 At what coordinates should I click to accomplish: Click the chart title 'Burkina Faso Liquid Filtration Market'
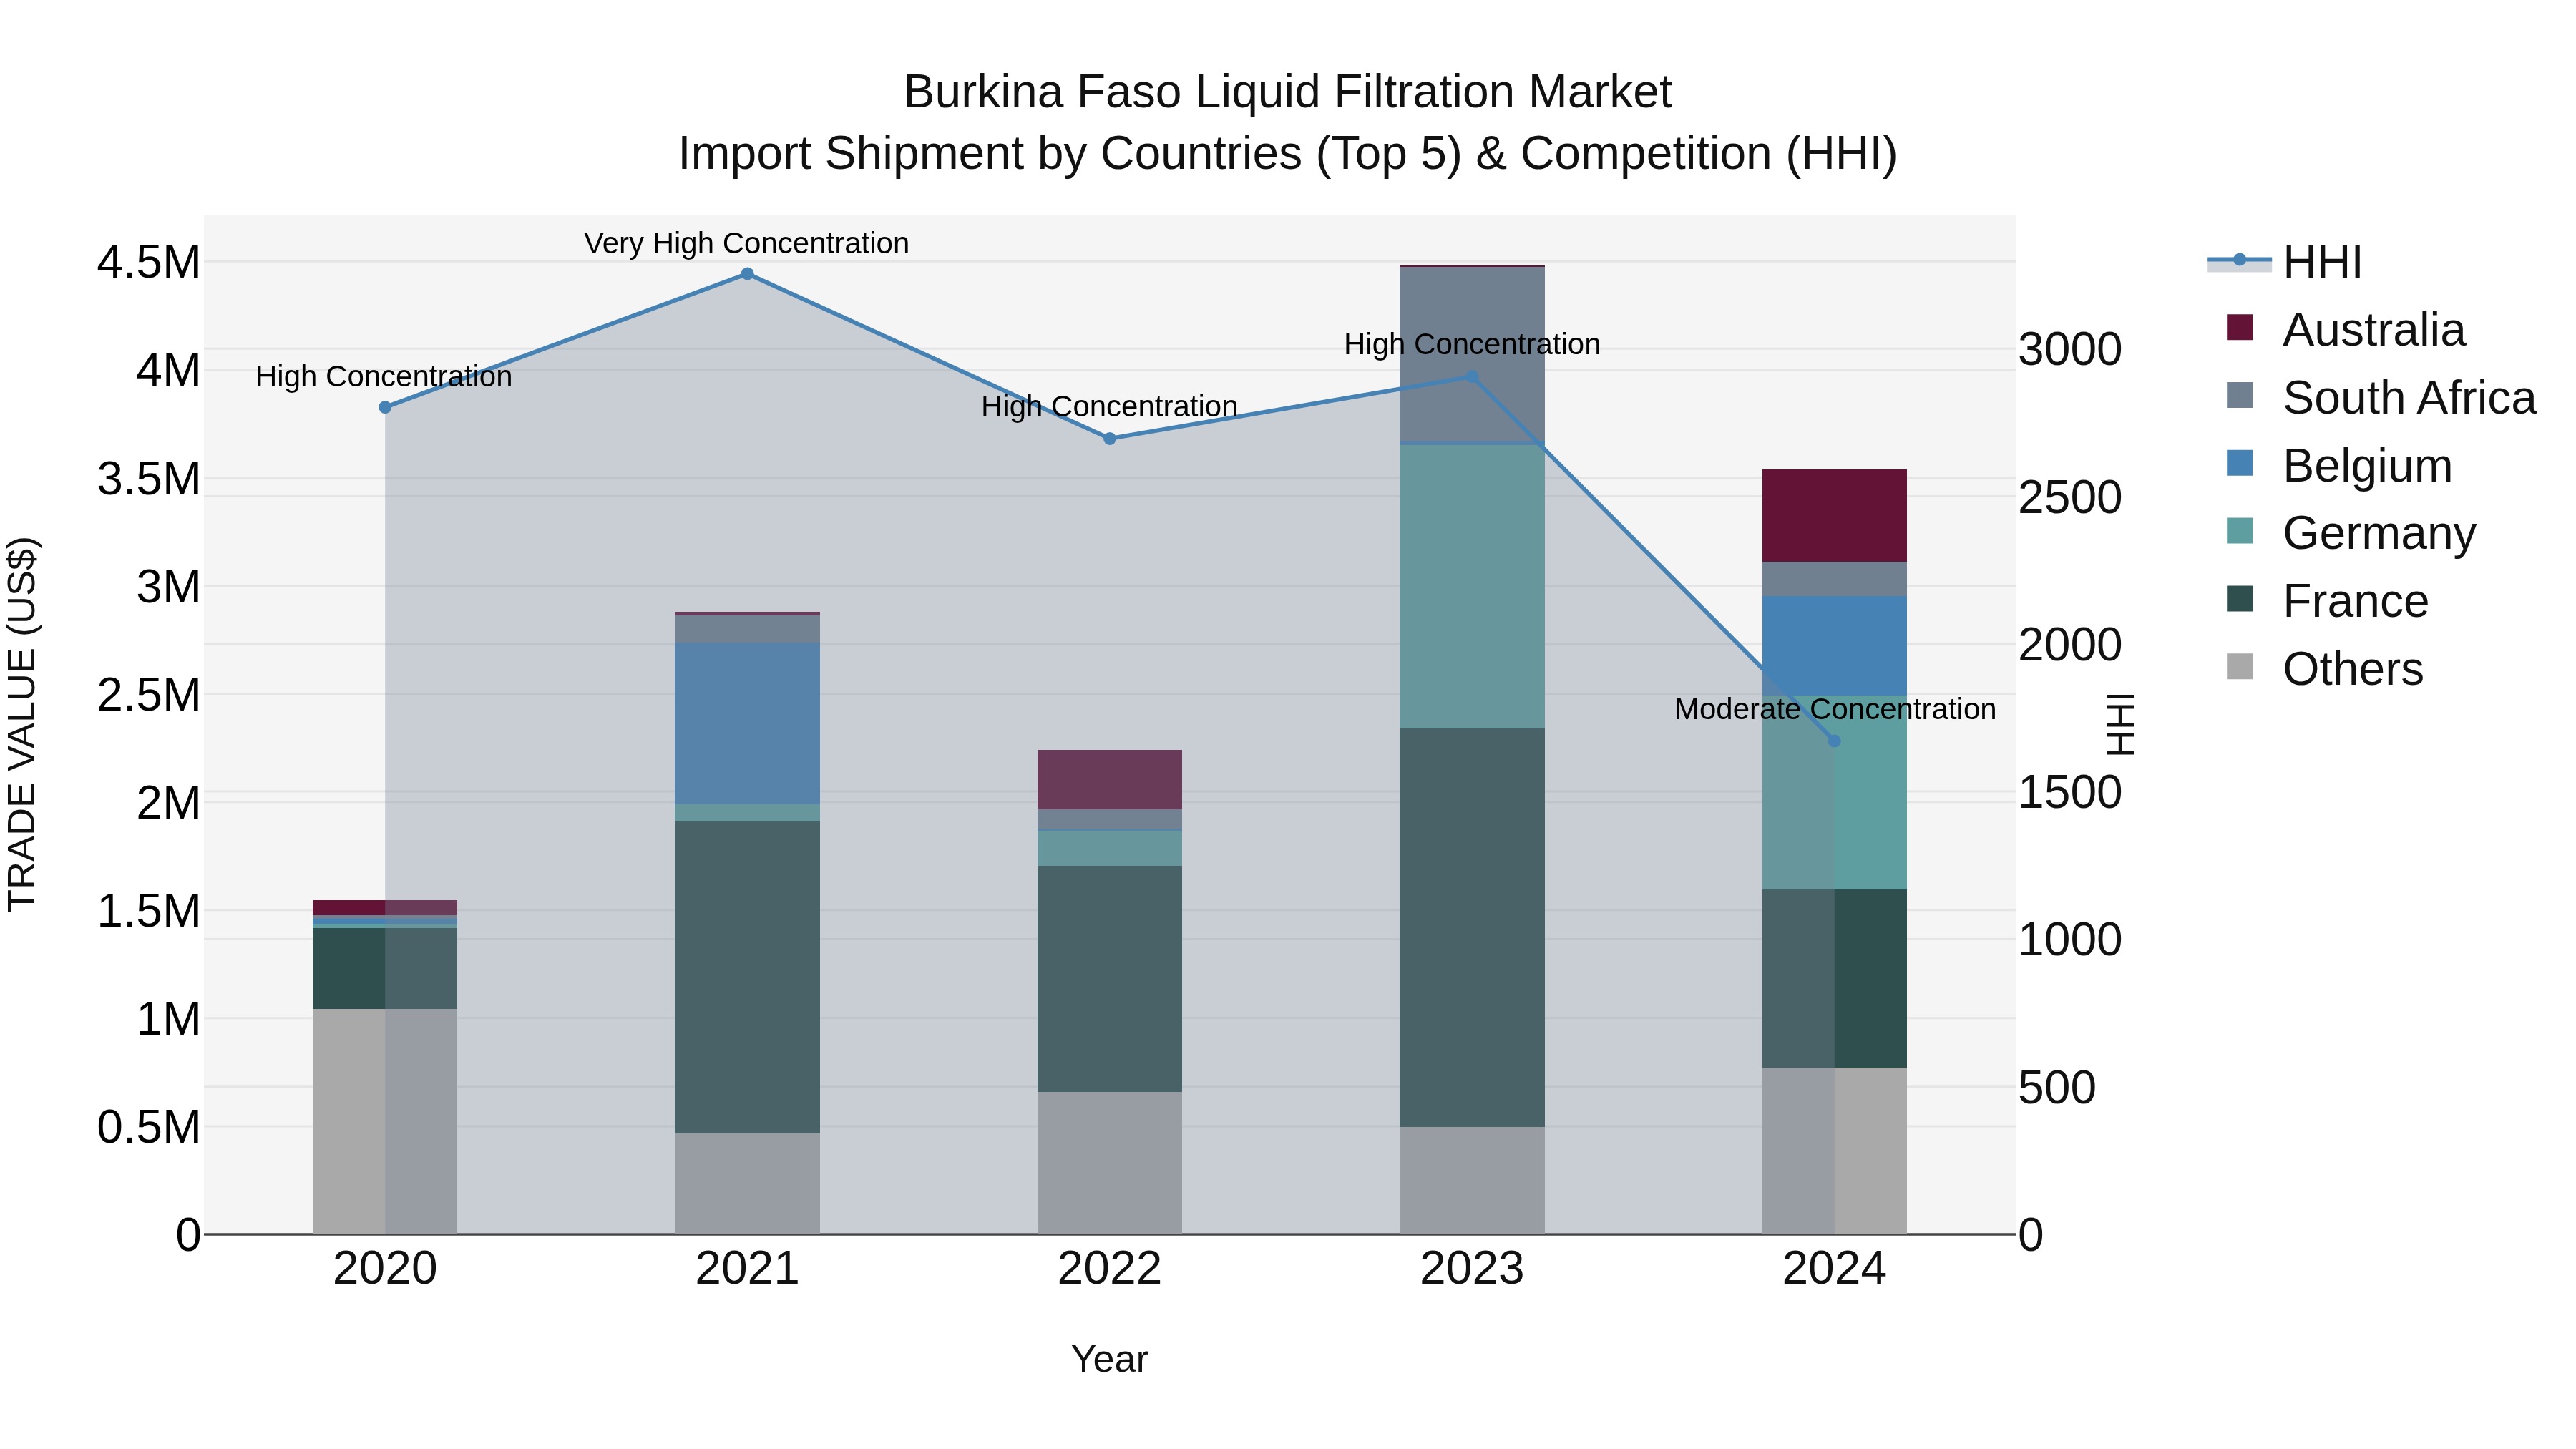[1287, 92]
